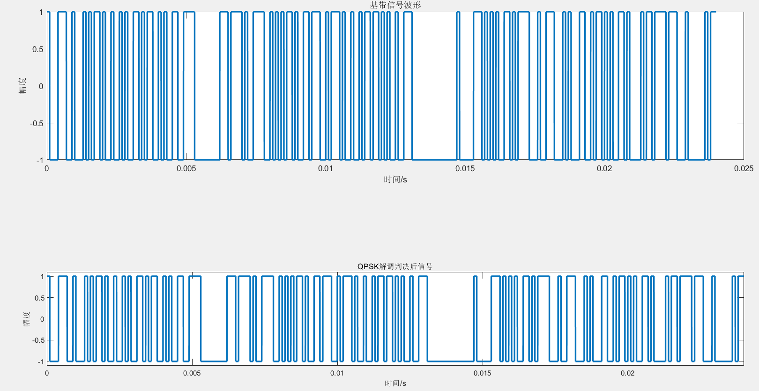The image size is (759, 391).
Task: Click y-axis tick 1 on the top plot
Action: pyautogui.click(x=41, y=12)
